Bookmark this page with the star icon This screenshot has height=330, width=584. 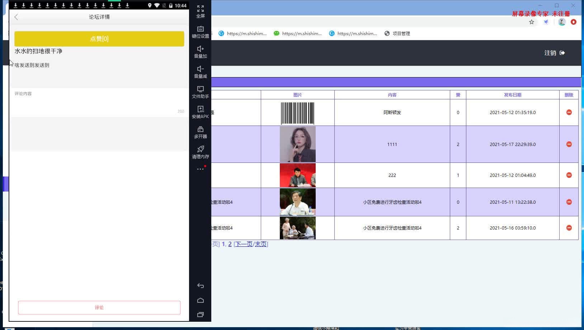point(532,22)
